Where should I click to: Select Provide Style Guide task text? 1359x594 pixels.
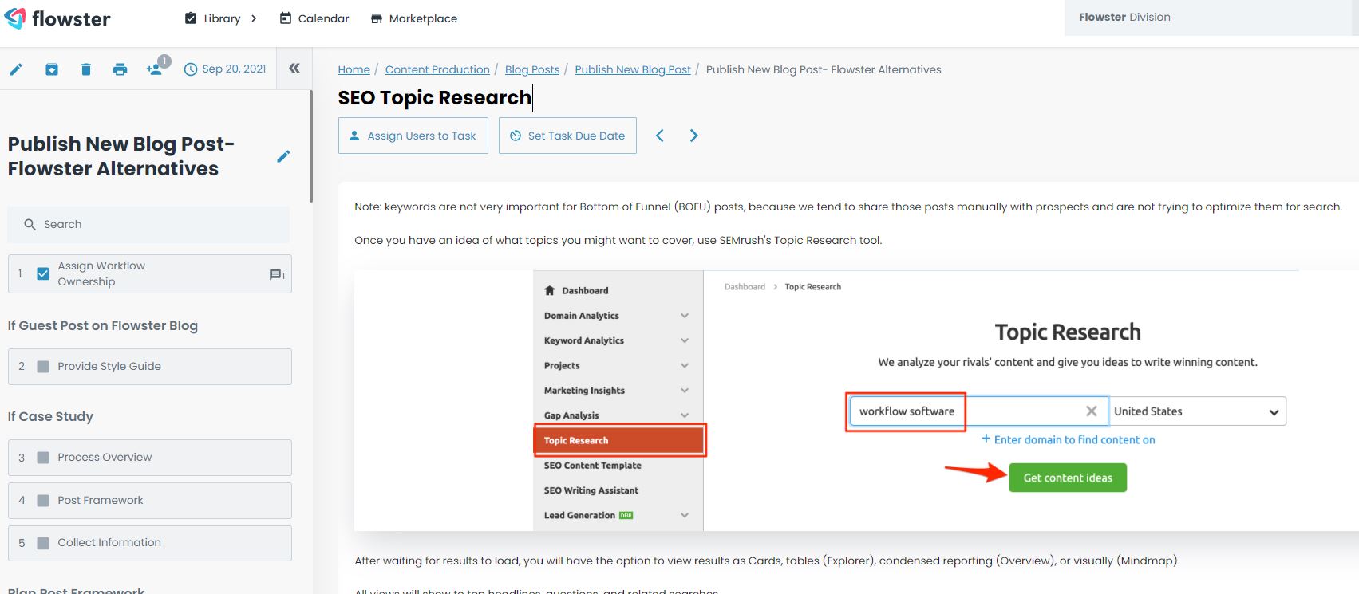(x=109, y=367)
